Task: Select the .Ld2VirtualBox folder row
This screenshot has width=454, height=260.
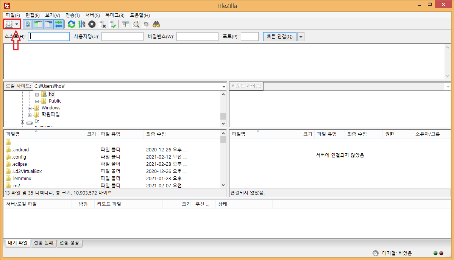Action: click(x=112, y=171)
